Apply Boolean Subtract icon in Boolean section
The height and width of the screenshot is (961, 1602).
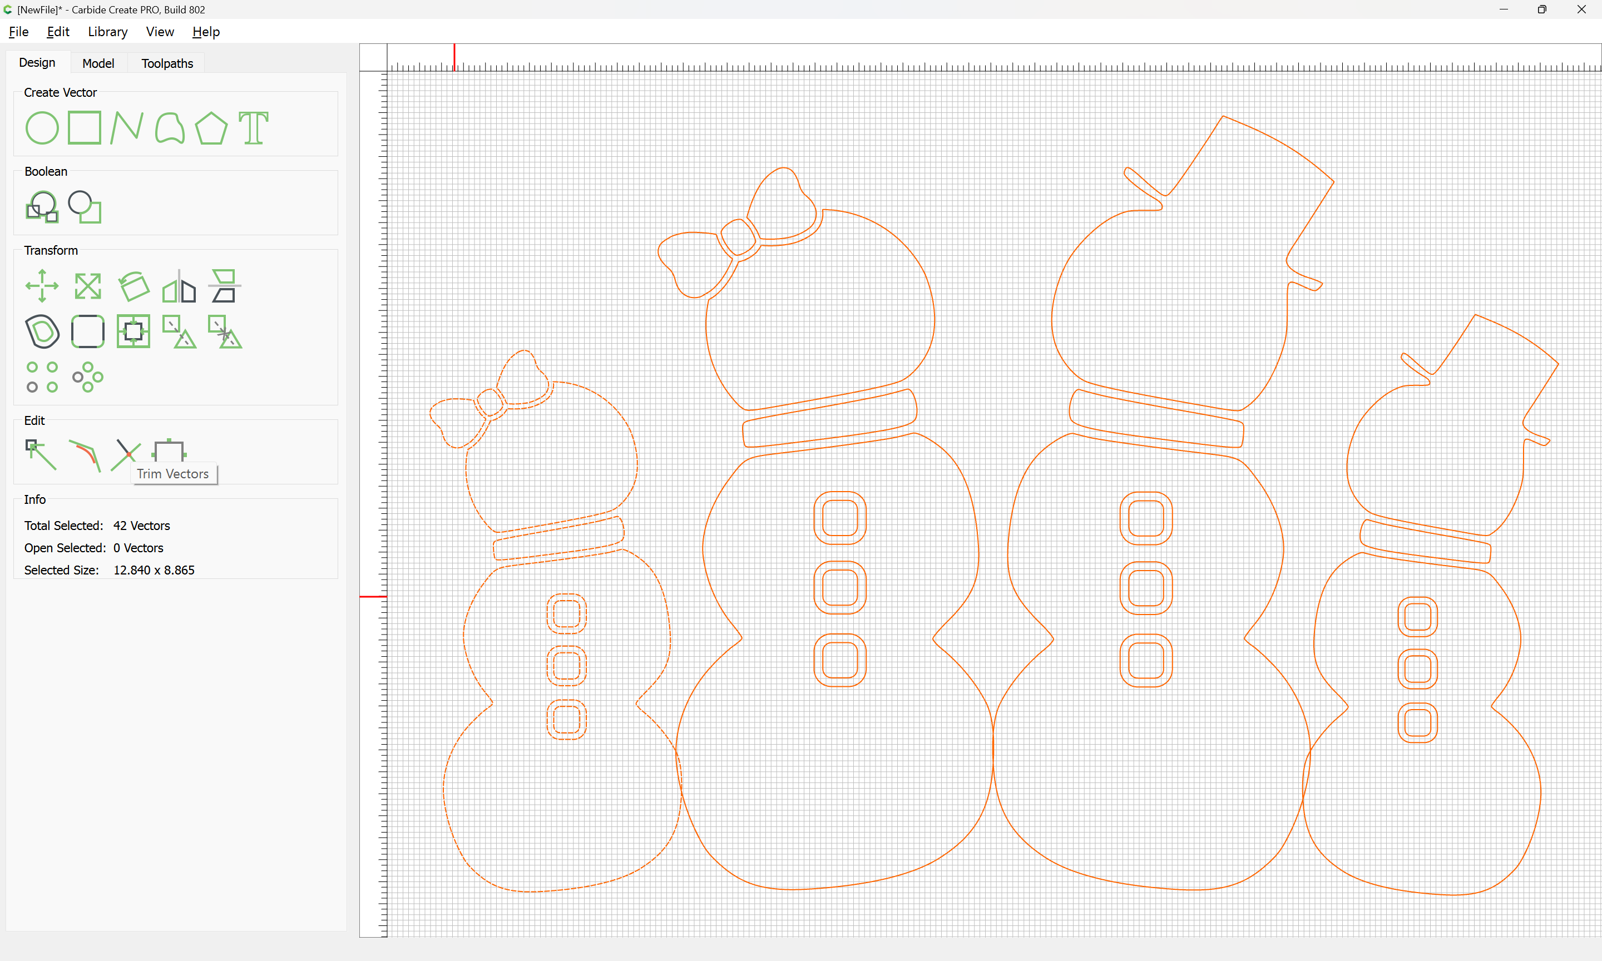[x=85, y=206]
